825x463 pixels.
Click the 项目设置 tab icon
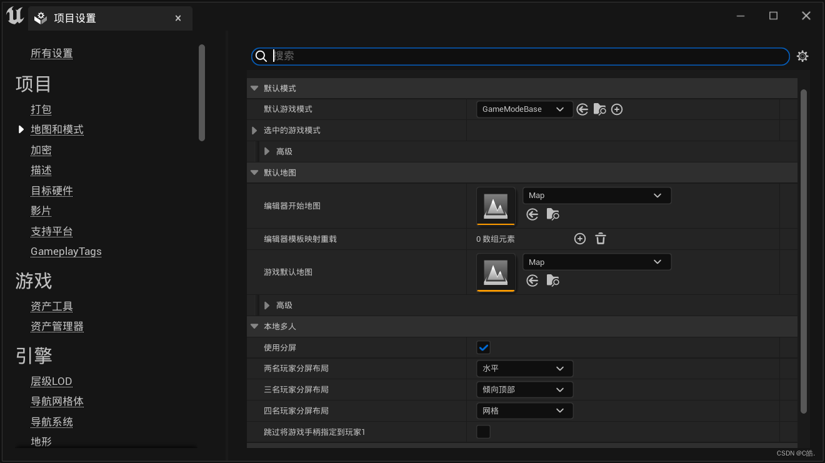tap(41, 18)
